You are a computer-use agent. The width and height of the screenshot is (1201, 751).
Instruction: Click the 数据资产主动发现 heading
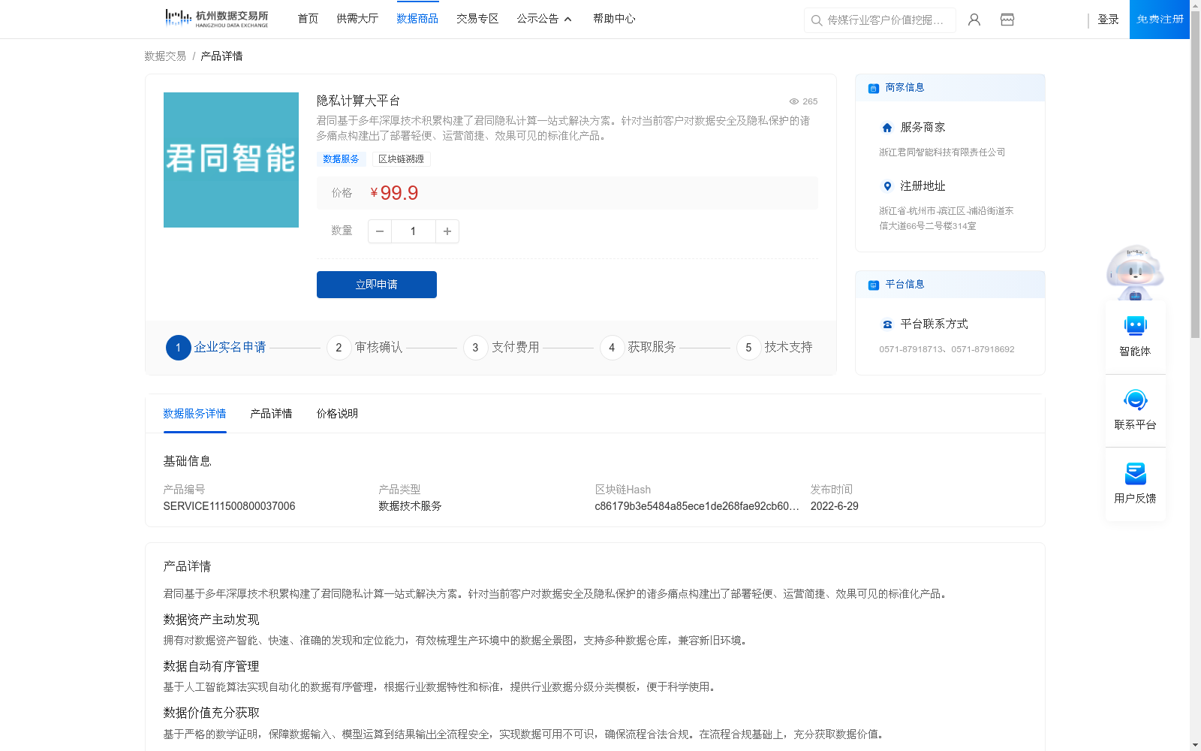point(211,620)
